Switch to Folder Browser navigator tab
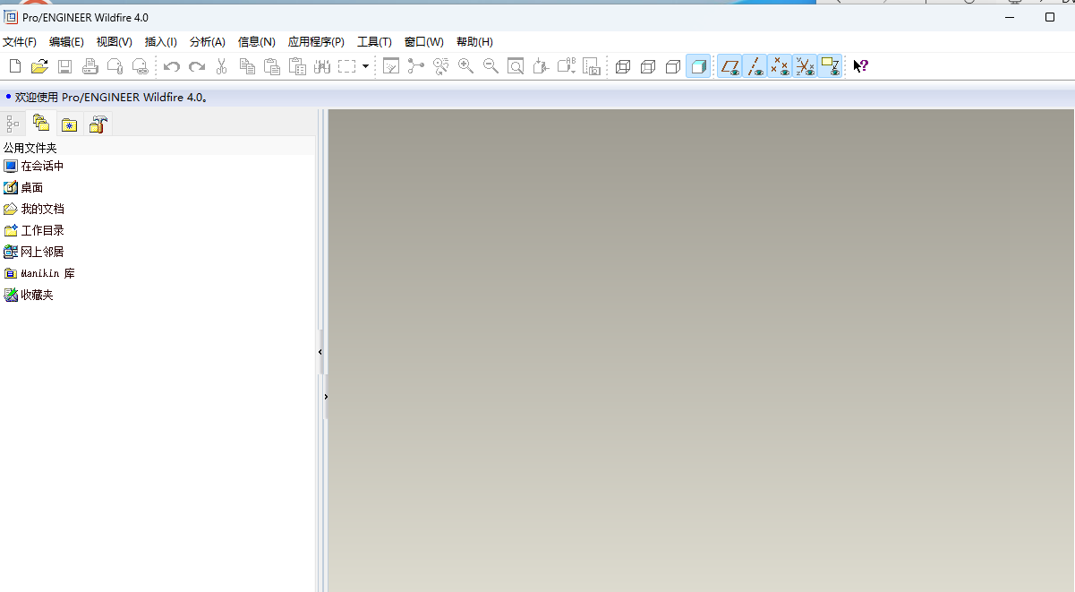This screenshot has height=592, width=1075. (41, 124)
